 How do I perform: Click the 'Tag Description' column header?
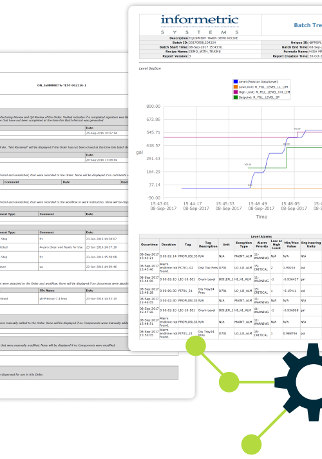coord(208,245)
